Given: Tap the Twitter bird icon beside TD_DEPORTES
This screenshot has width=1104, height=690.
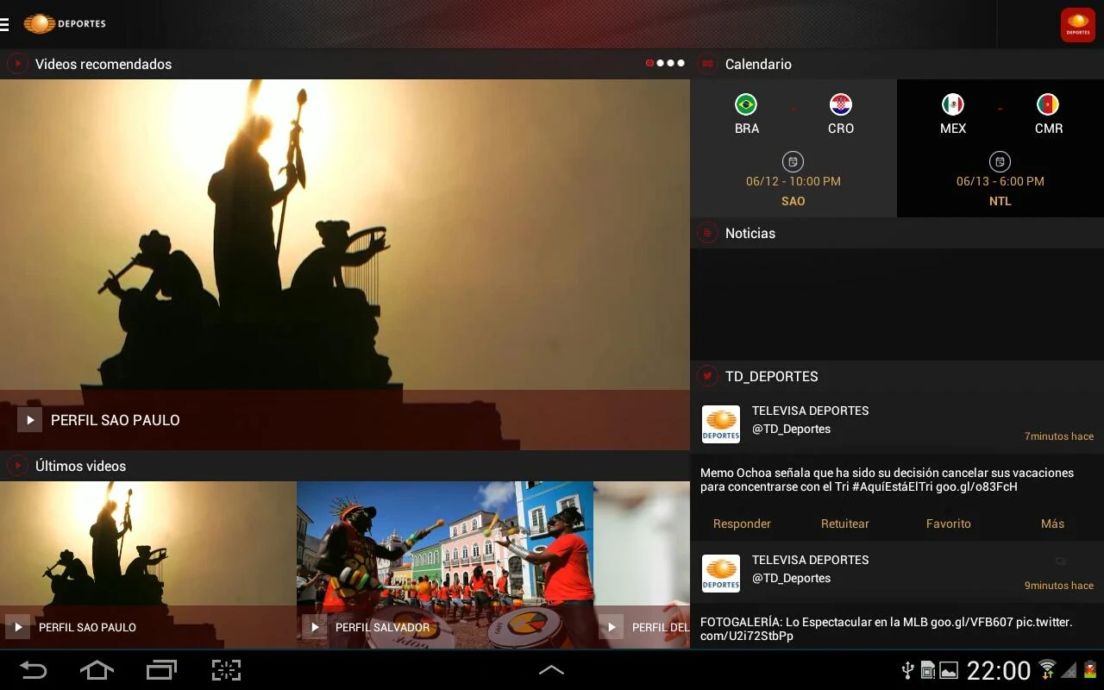Looking at the screenshot, I should pos(707,376).
